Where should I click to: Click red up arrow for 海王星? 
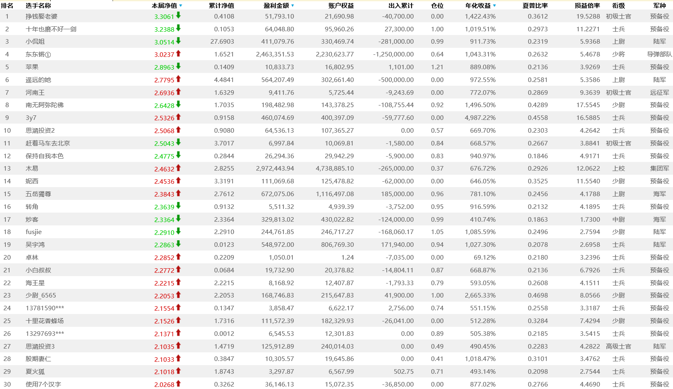click(x=179, y=282)
